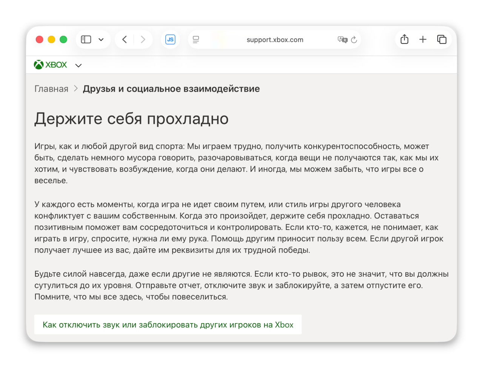The image size is (483, 368).
Task: Select the Друзья и социальное взаимодействие breadcrumb
Action: (x=171, y=88)
